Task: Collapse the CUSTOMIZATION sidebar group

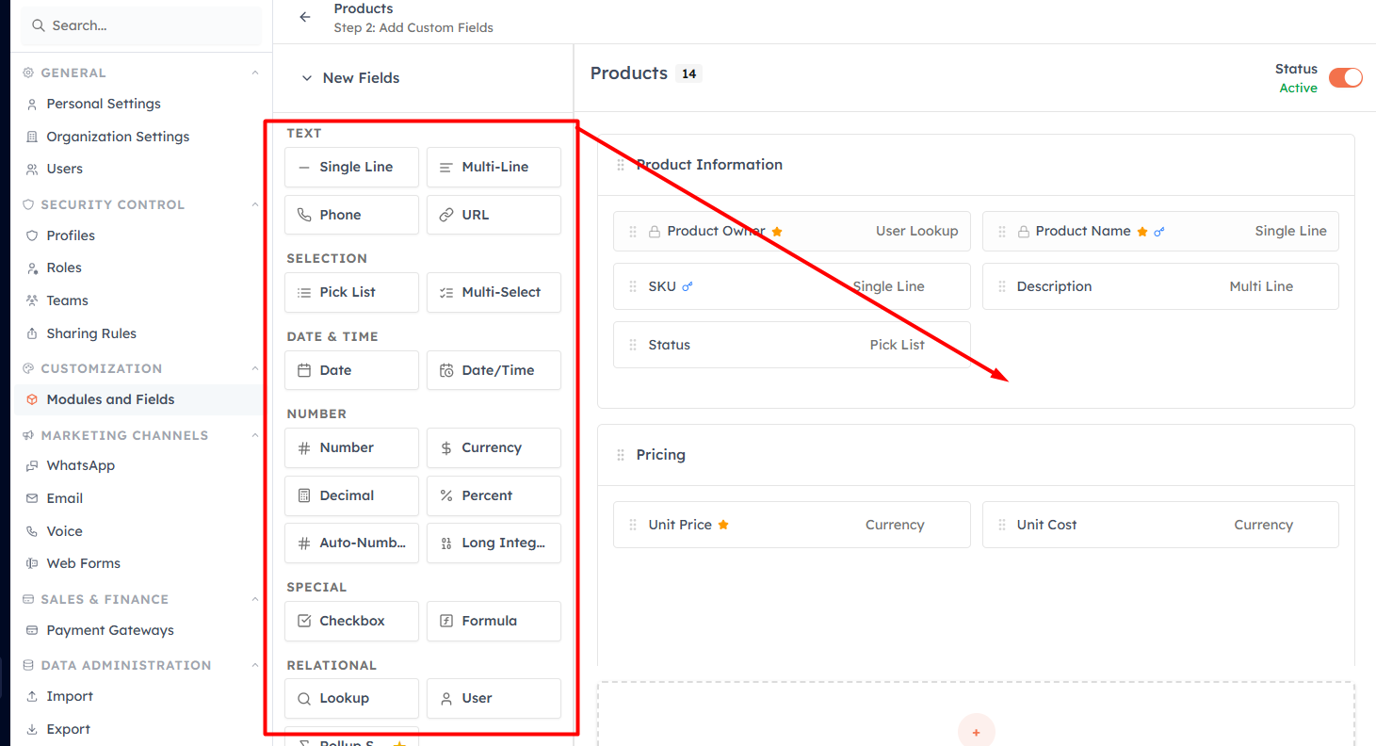Action: point(254,368)
